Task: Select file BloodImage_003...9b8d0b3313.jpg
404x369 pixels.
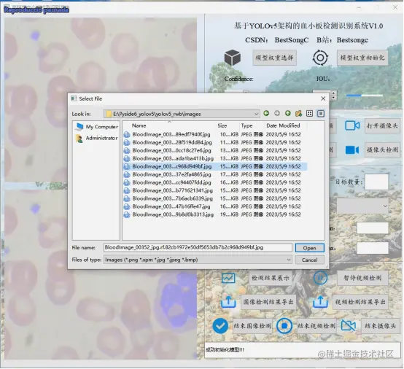Action: pyautogui.click(x=215, y=214)
